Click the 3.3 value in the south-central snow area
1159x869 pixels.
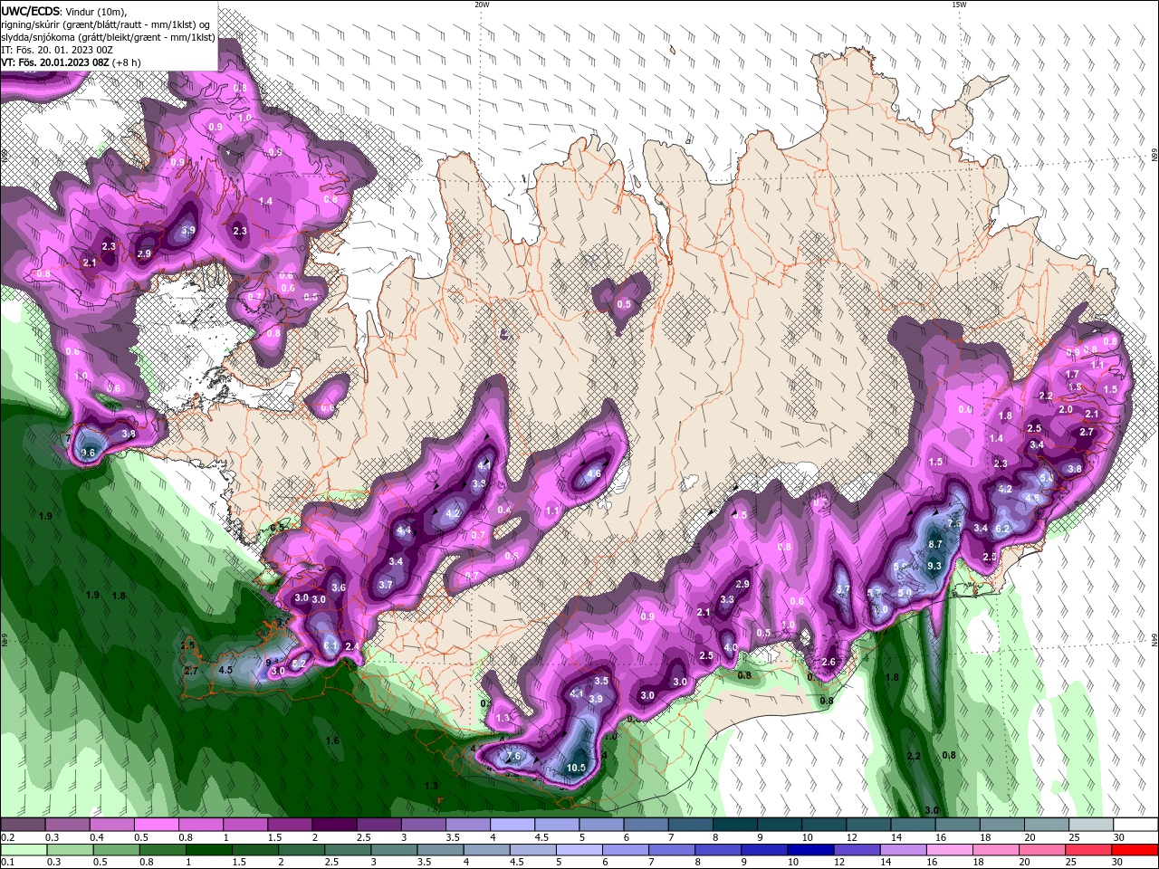click(x=726, y=600)
